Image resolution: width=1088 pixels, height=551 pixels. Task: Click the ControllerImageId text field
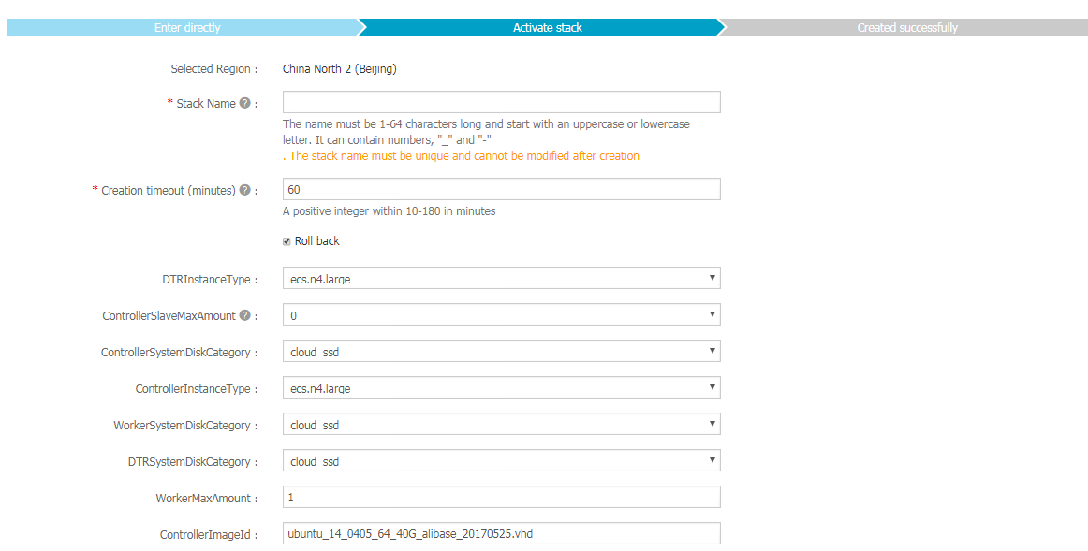pyautogui.click(x=501, y=534)
